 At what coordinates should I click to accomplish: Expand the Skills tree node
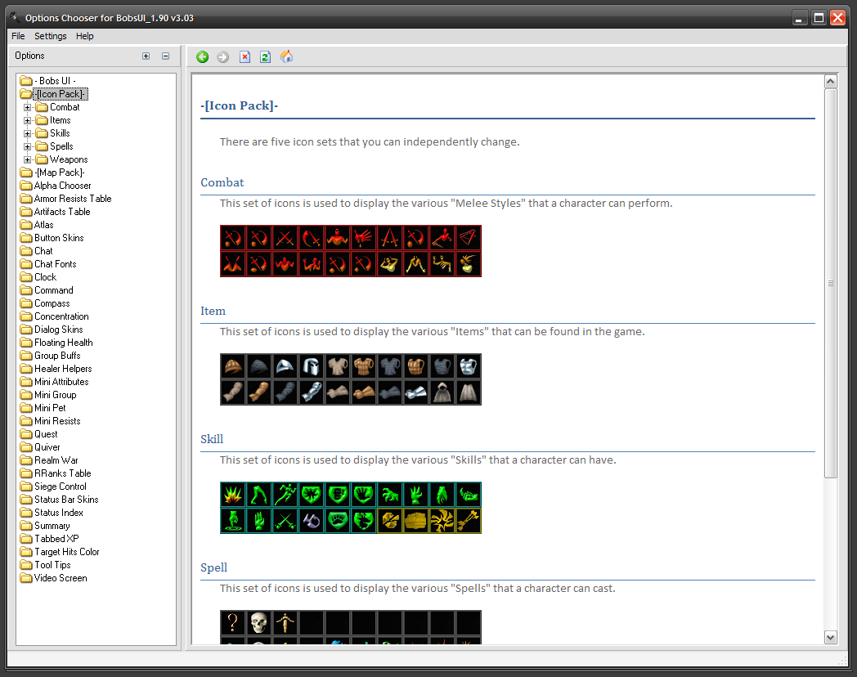(27, 133)
